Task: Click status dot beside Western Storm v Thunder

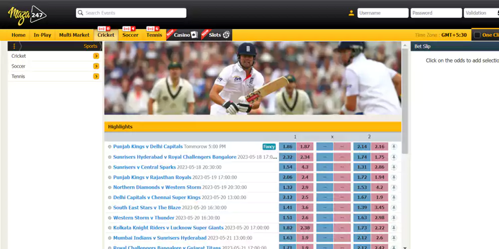Action: click(x=110, y=218)
